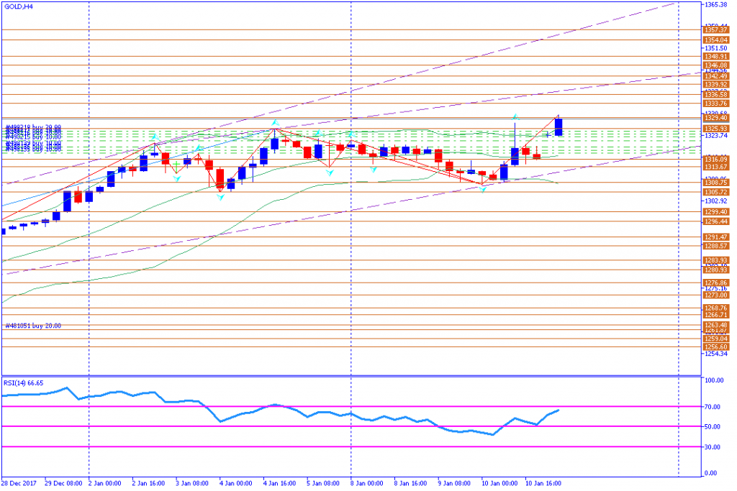Click the RSI 30.00 level axis label
Image resolution: width=737 pixels, height=491 pixels.
[x=713, y=447]
